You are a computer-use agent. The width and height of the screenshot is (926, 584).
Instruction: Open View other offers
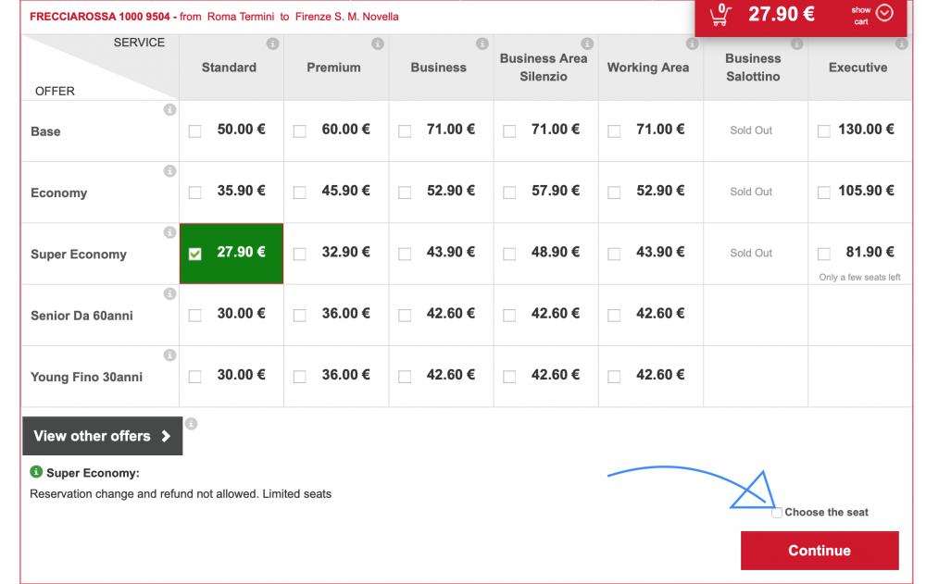click(103, 436)
